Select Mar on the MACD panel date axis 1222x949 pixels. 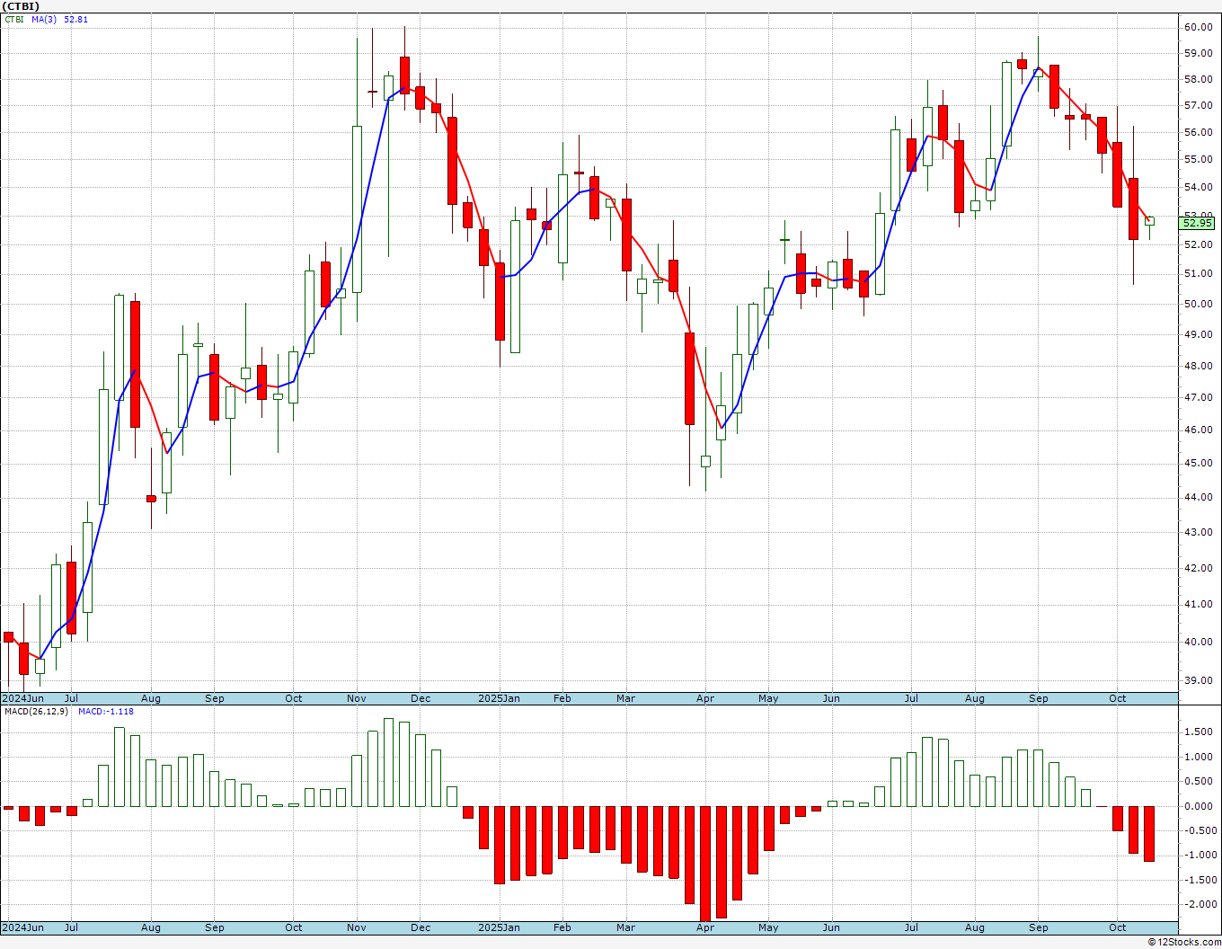625,927
